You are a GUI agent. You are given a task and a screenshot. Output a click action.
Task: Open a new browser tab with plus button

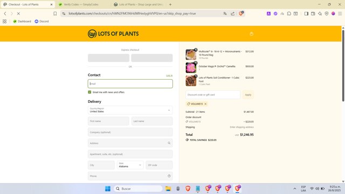point(170,4)
